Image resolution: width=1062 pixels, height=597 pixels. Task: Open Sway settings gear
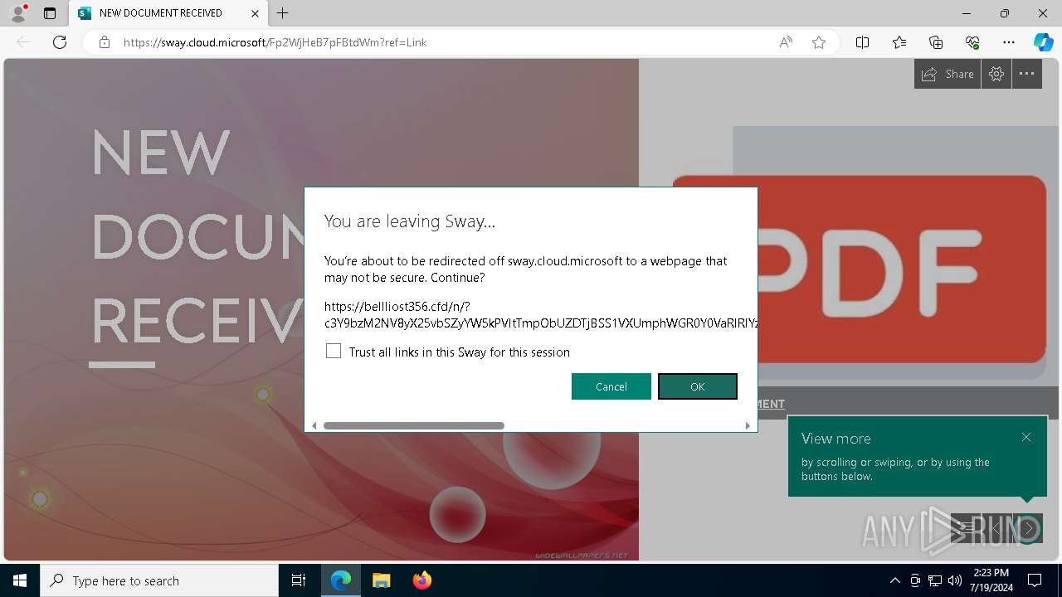click(996, 74)
